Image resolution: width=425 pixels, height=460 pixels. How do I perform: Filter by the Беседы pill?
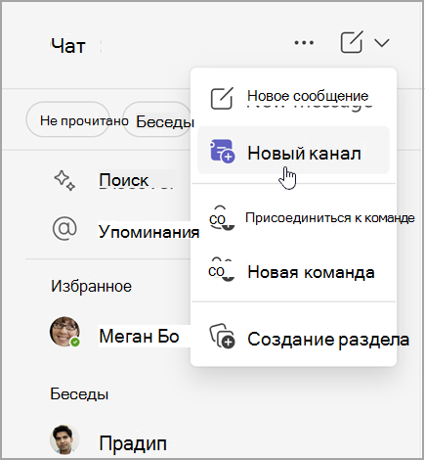(x=157, y=120)
